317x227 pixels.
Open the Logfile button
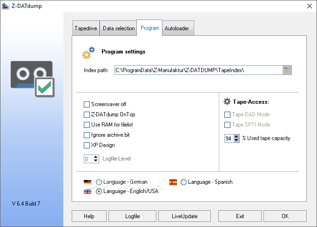coord(132,216)
